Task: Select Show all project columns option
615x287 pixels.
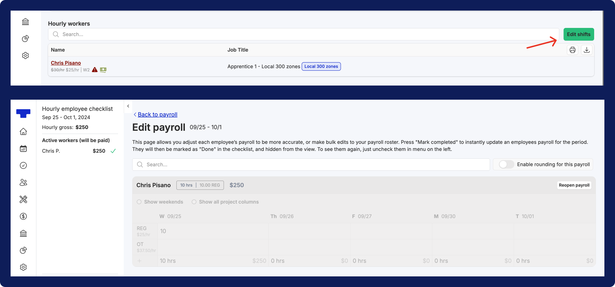Action: (194, 202)
